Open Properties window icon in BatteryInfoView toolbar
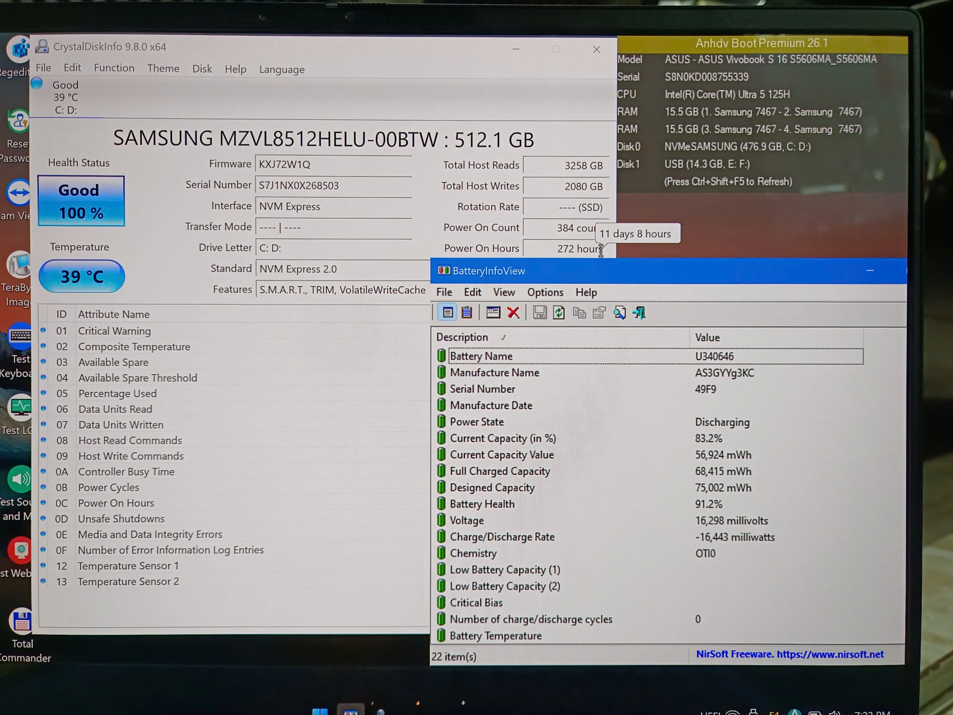The height and width of the screenshot is (715, 953). (493, 312)
